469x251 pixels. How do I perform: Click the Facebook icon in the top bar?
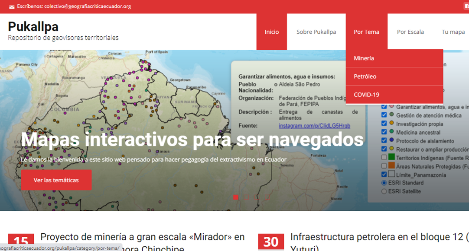[x=466, y=5]
